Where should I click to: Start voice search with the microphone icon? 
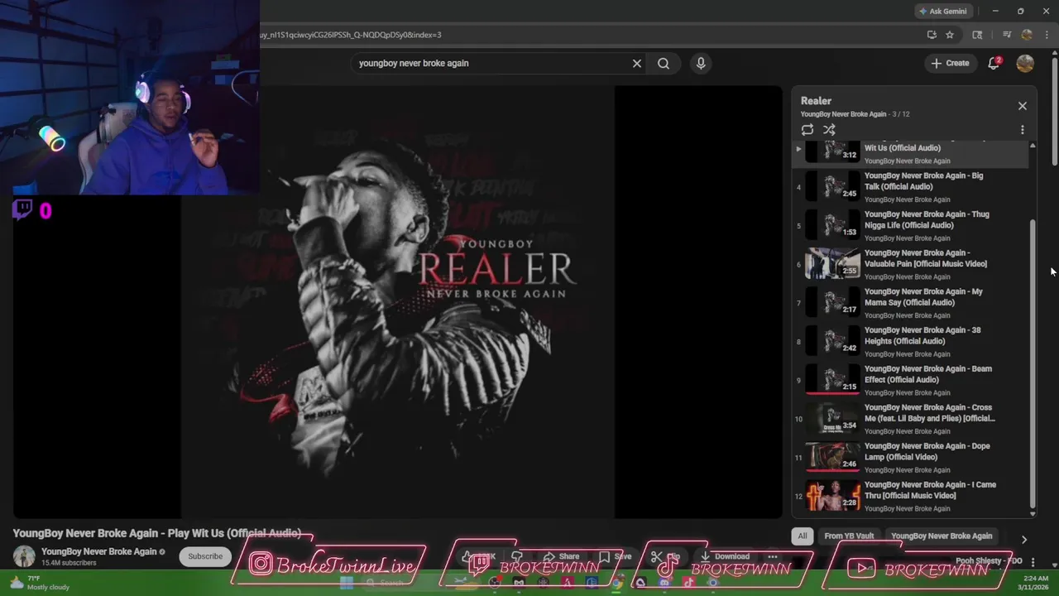[701, 63]
